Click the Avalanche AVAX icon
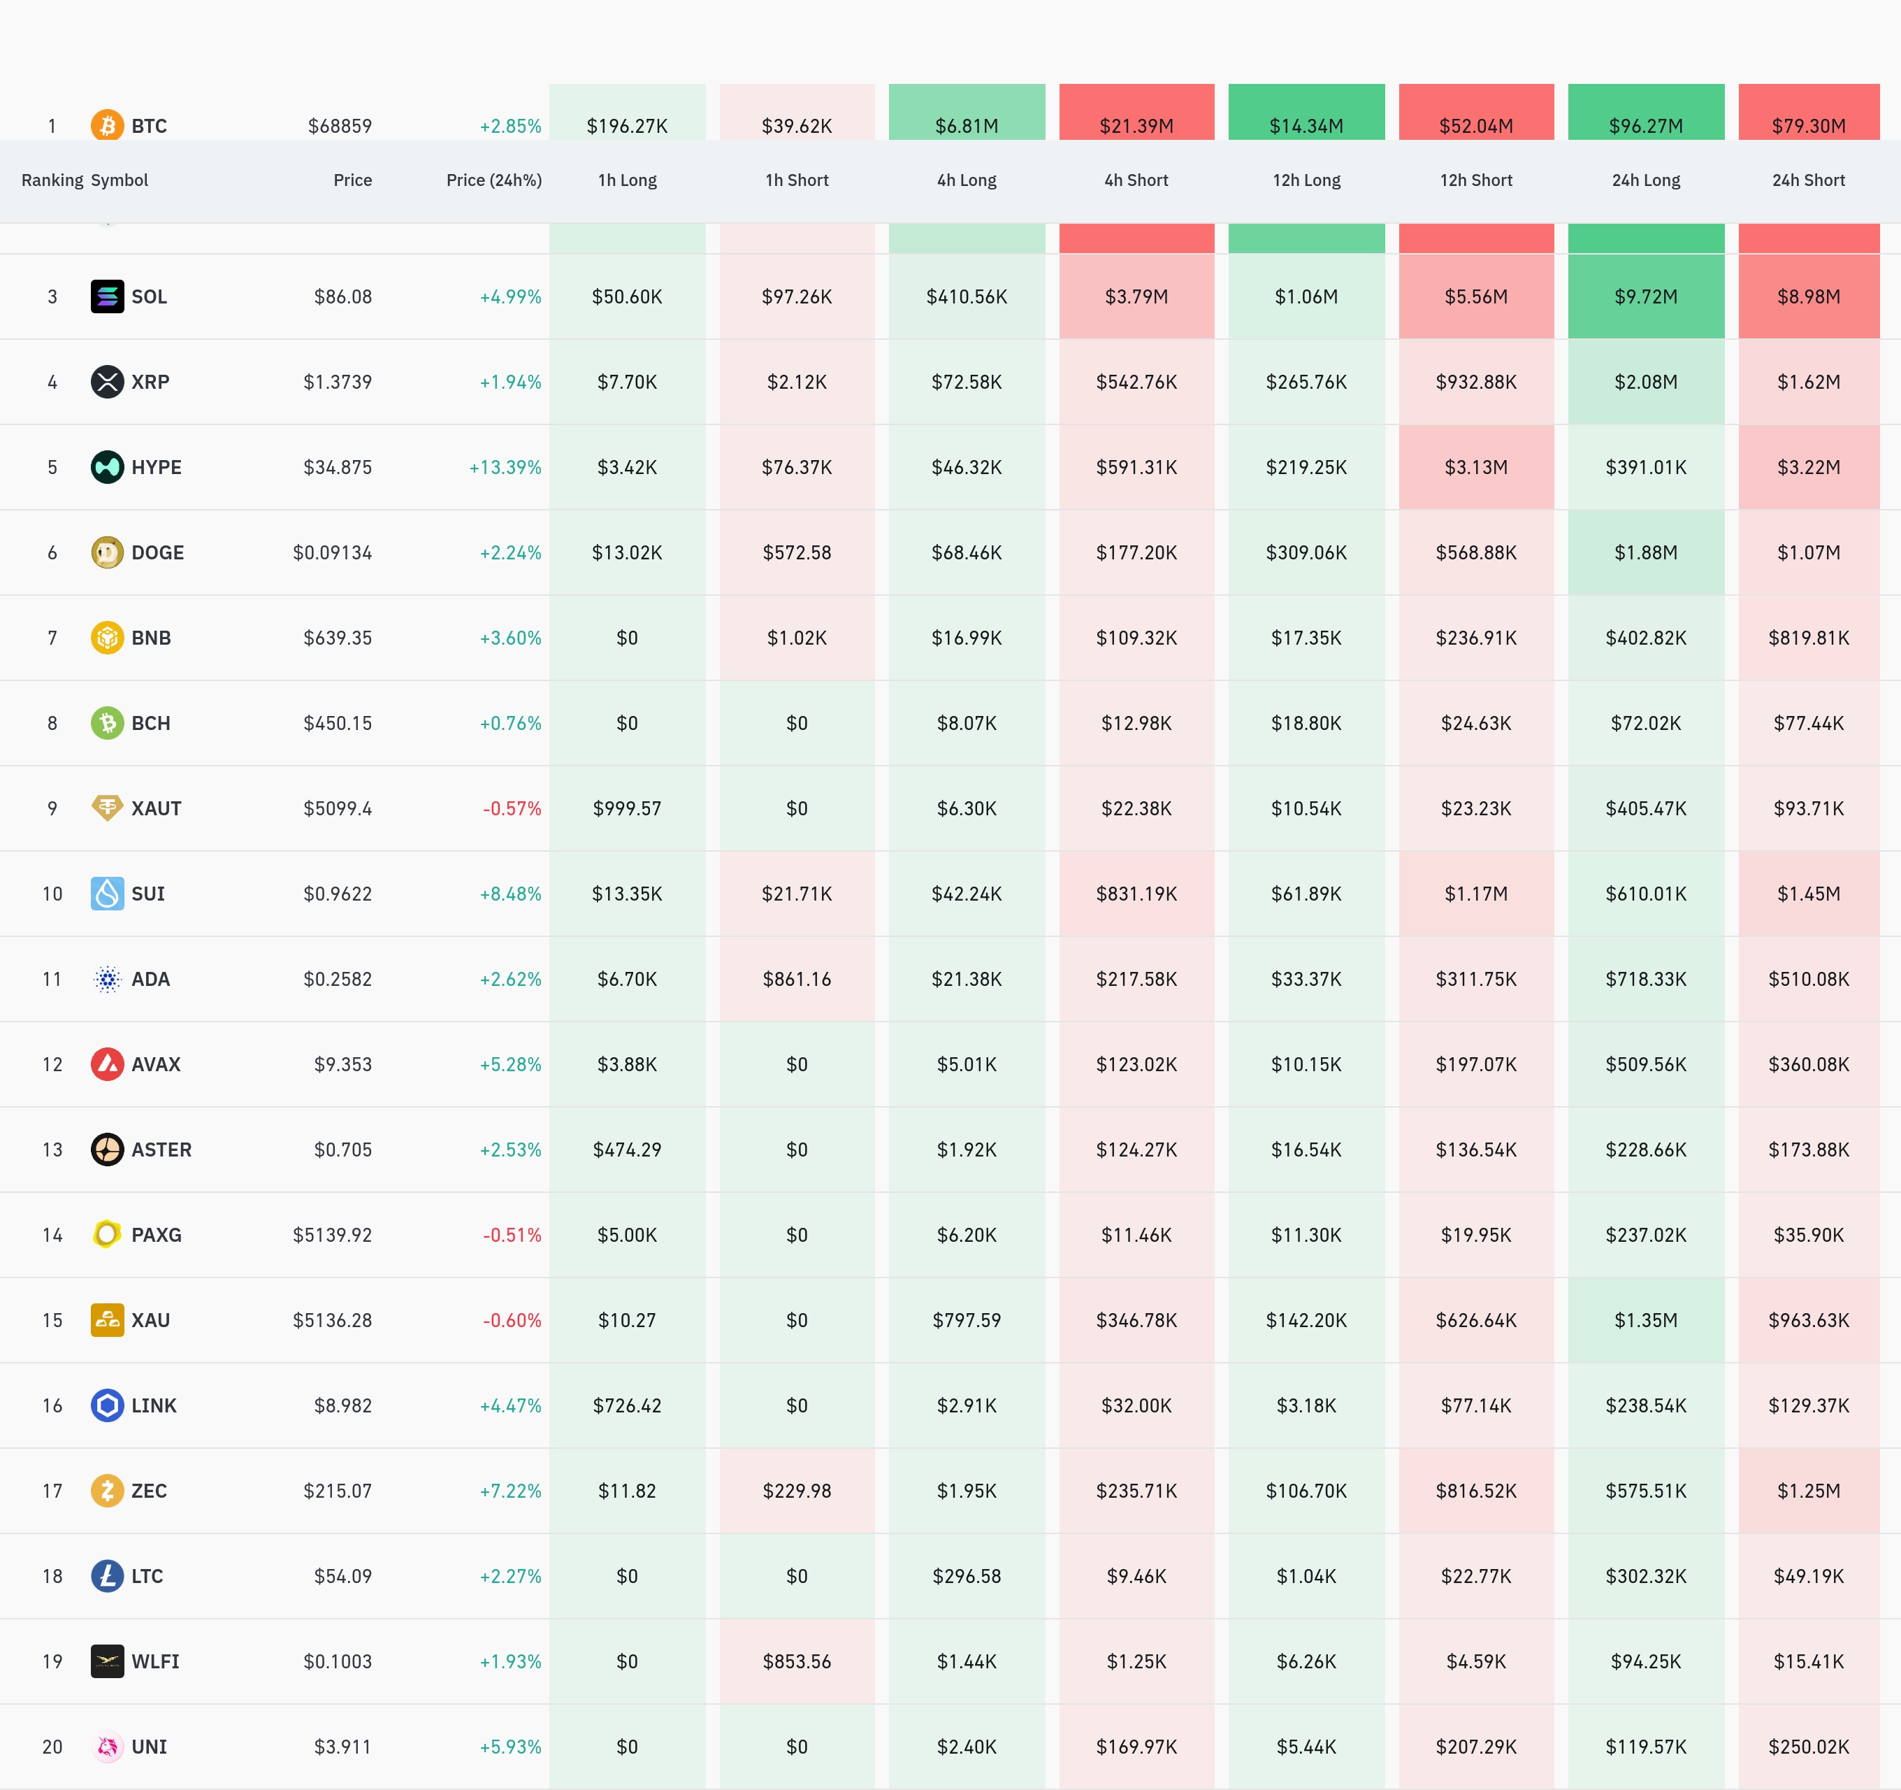 (x=107, y=1064)
